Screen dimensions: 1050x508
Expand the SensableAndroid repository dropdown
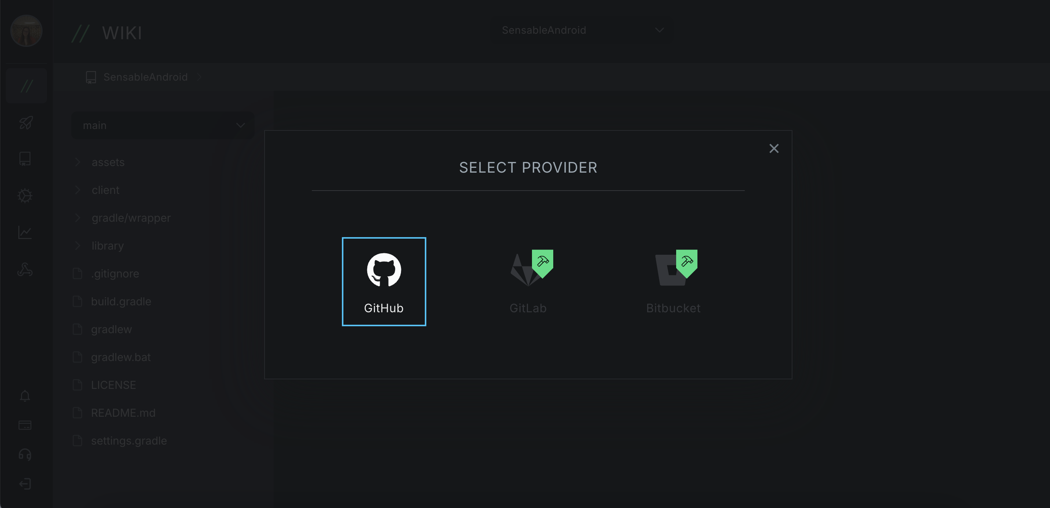pyautogui.click(x=659, y=30)
